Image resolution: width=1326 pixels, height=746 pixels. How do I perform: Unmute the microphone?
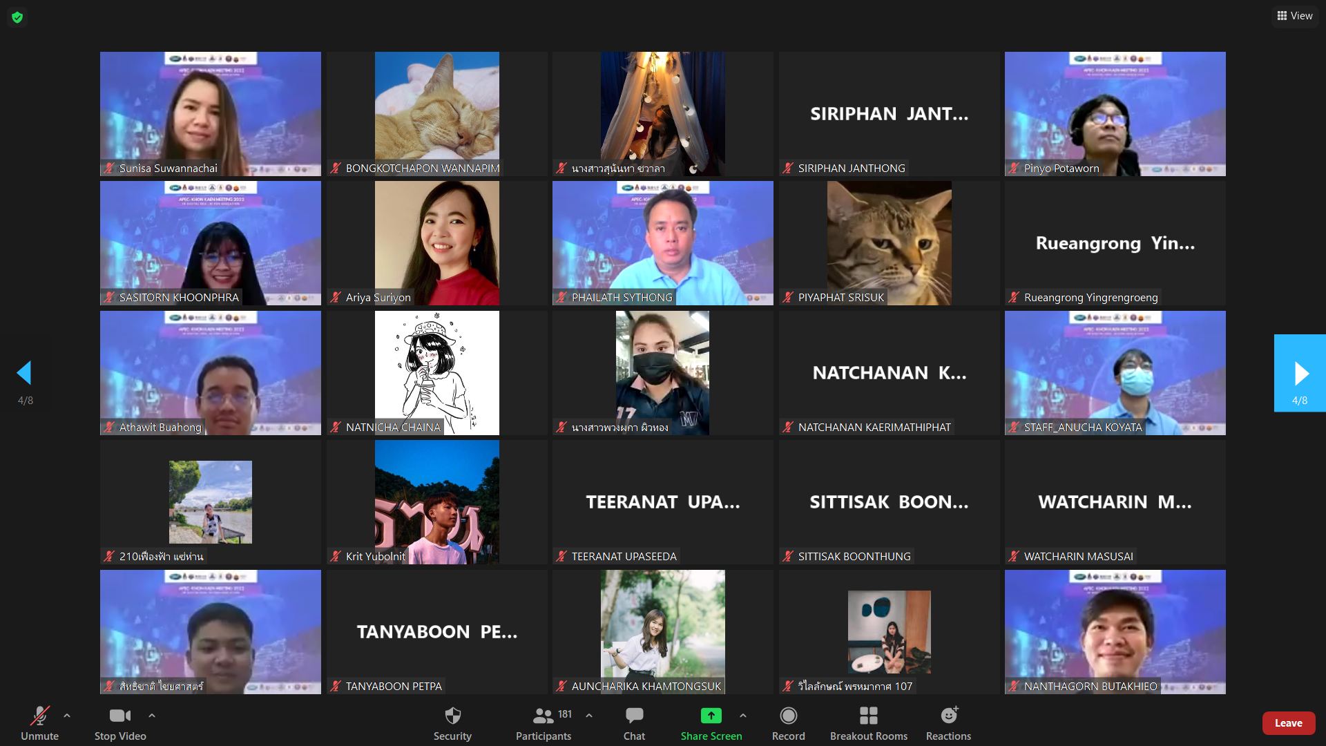tap(39, 723)
